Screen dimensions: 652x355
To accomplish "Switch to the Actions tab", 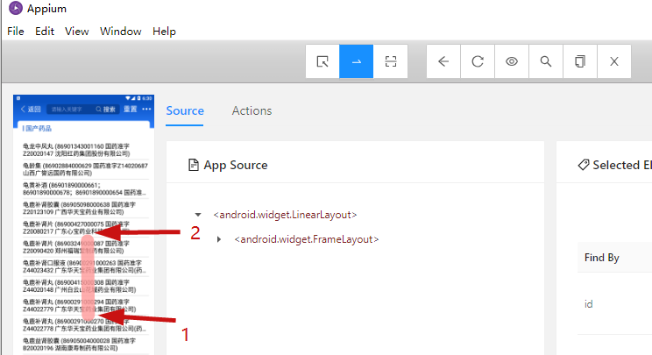I will point(252,111).
